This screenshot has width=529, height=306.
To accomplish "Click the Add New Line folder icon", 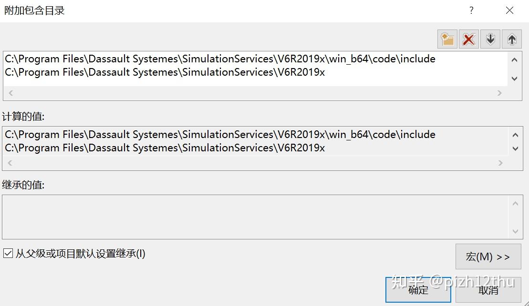I will (447, 39).
